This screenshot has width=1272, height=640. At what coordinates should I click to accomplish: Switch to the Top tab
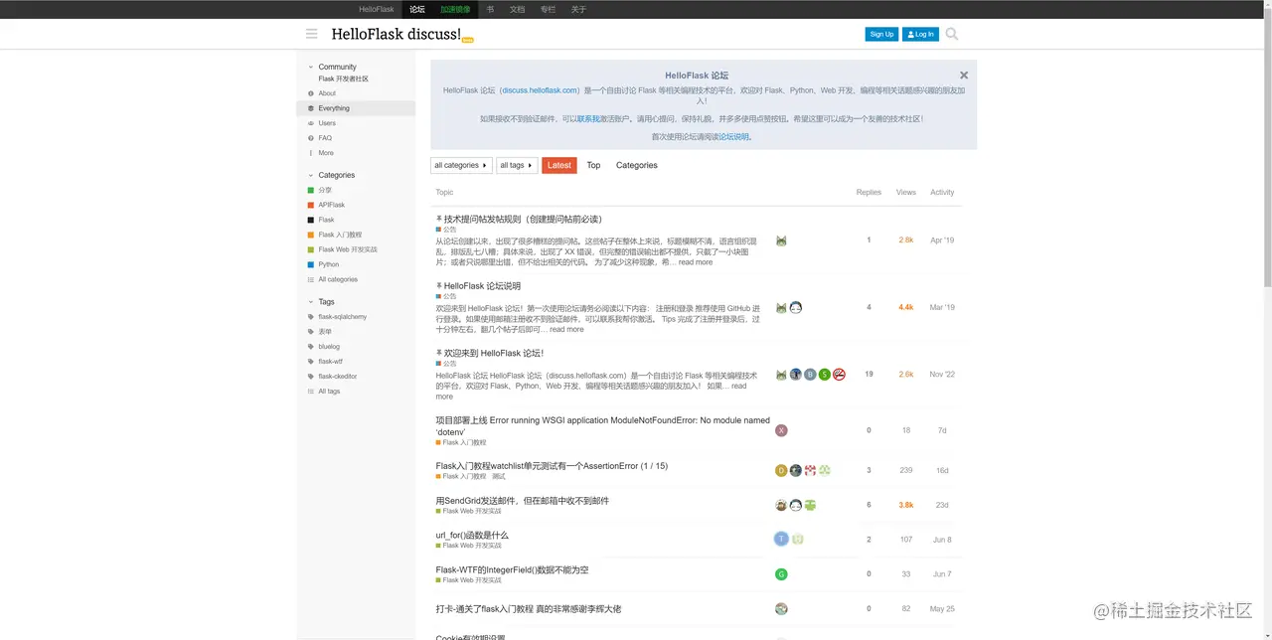(593, 165)
